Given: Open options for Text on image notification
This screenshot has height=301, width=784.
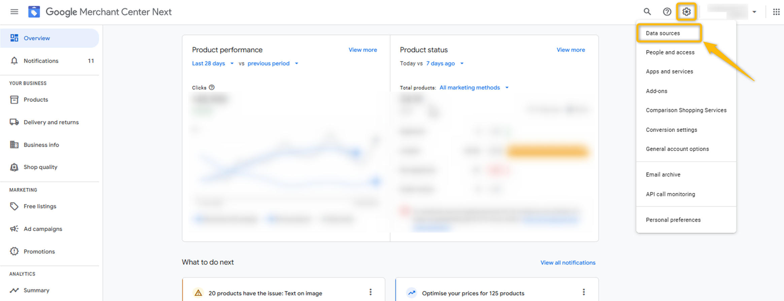Looking at the screenshot, I should click(x=370, y=292).
